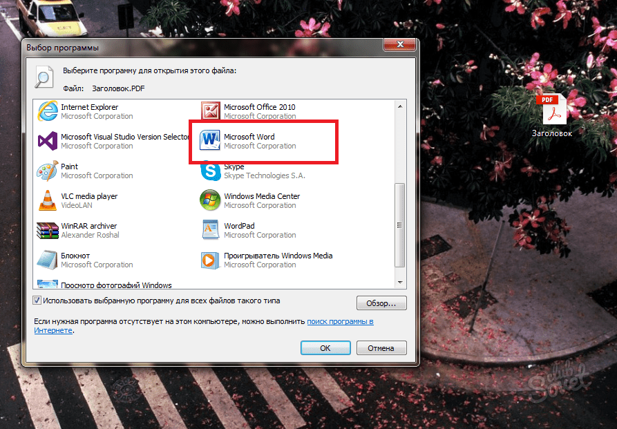Select the Блокнот text label
This screenshot has height=429, width=617.
coord(75,256)
